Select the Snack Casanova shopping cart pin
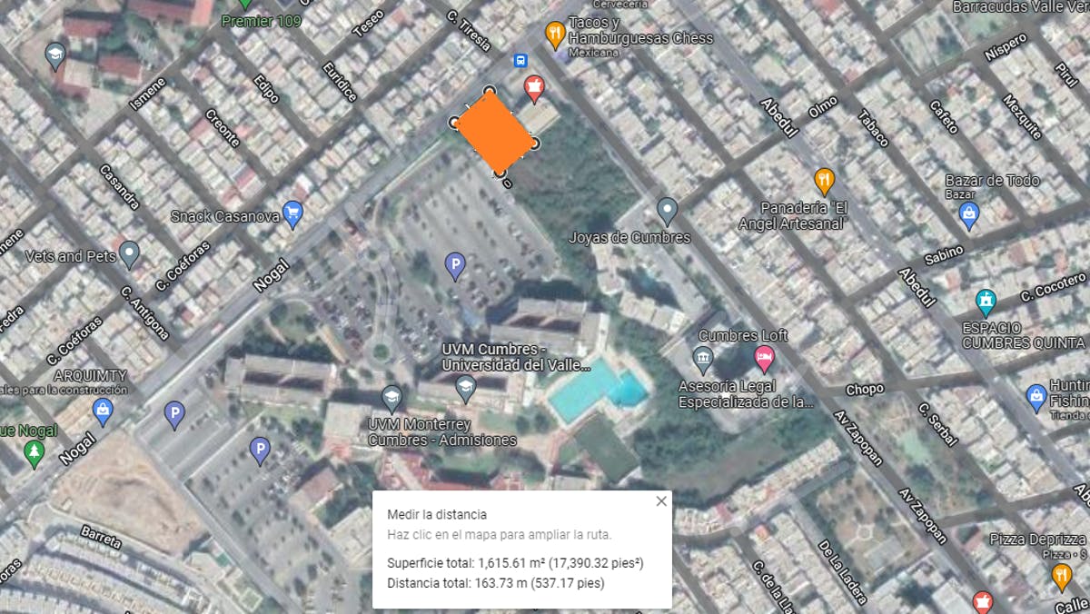This screenshot has width=1090, height=614. [x=292, y=213]
